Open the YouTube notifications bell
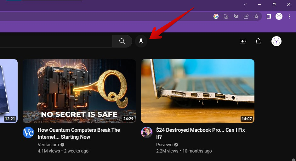 coord(258,41)
